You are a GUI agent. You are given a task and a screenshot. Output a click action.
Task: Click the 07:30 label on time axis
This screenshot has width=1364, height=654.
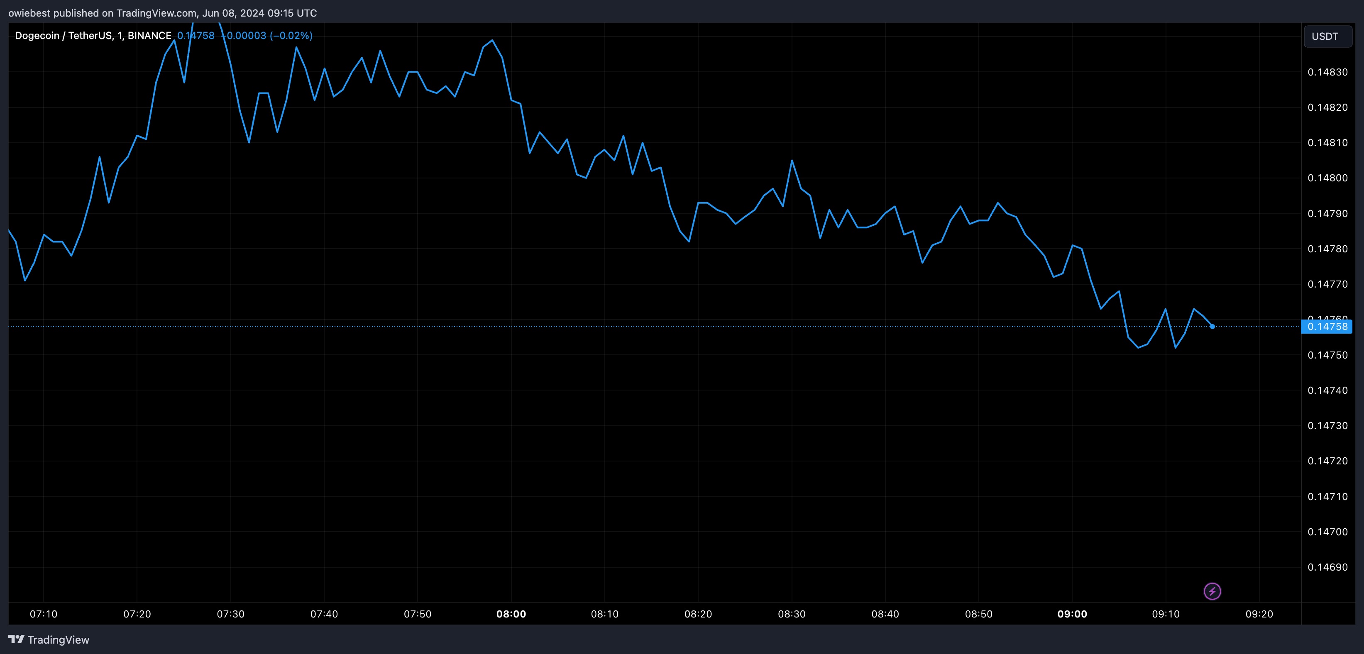pos(231,614)
